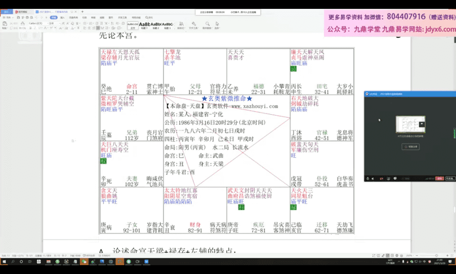Click the shared screen preview thumbnail

tap(410, 124)
